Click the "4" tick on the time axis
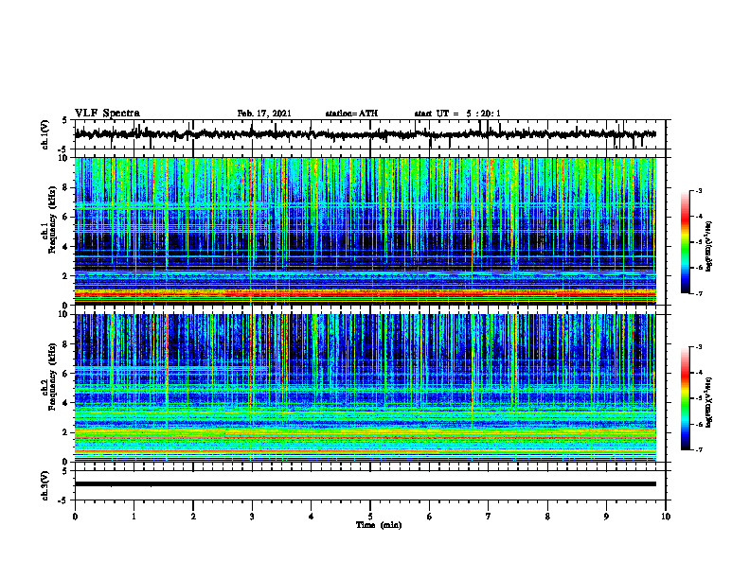This screenshot has height=579, width=750. [x=312, y=517]
